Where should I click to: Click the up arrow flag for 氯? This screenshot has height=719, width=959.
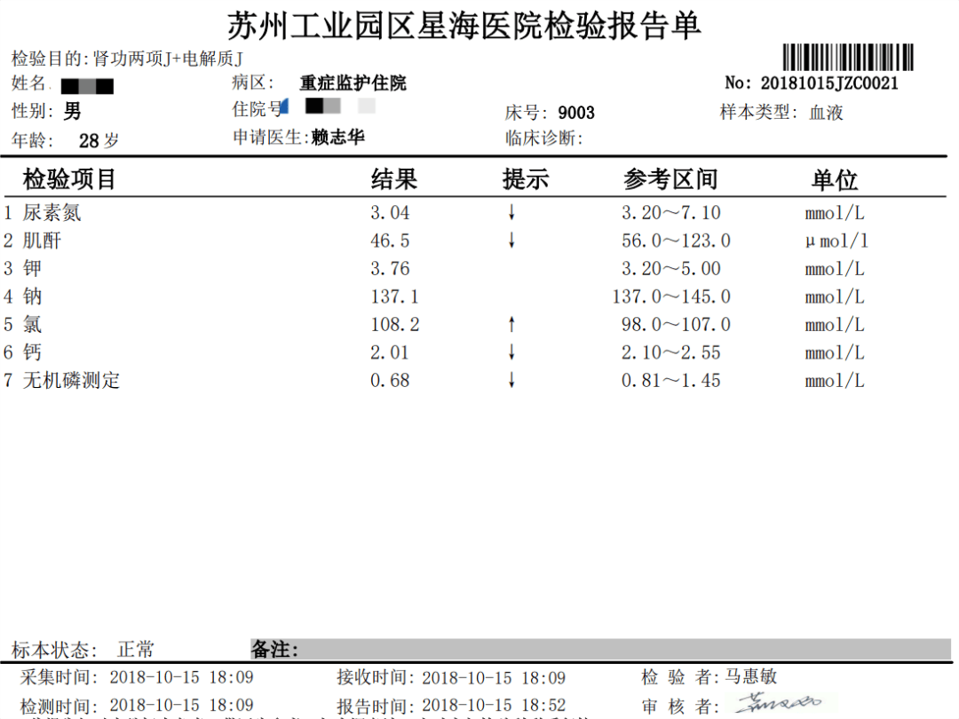[512, 325]
